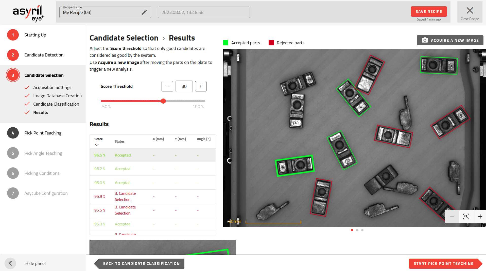The image size is (486, 271).
Task: Click the Score Threshold slider handle
Action: point(163,101)
